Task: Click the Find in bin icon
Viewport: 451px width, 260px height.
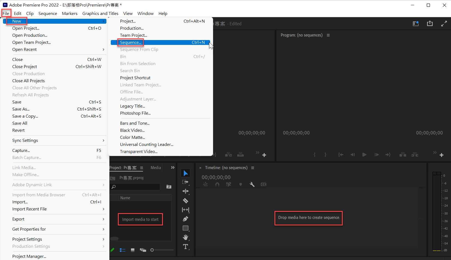Action: 169,187
